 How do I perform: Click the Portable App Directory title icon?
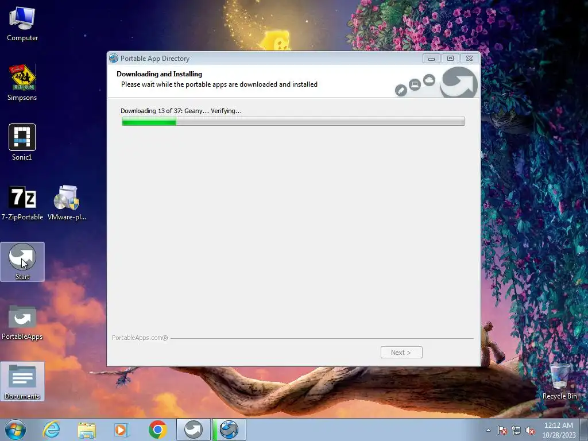tap(114, 58)
